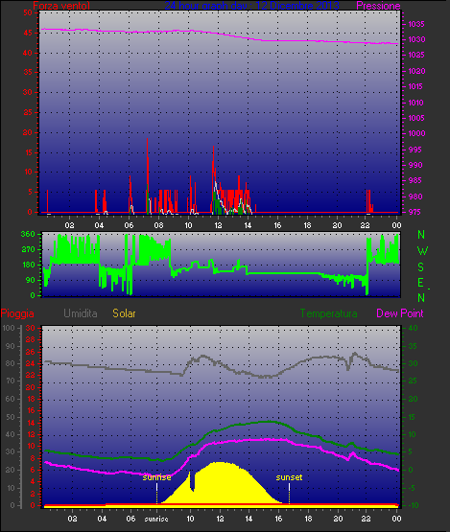Click the Dew Point legend label
Viewport: 450px width, 532px height.
point(400,313)
